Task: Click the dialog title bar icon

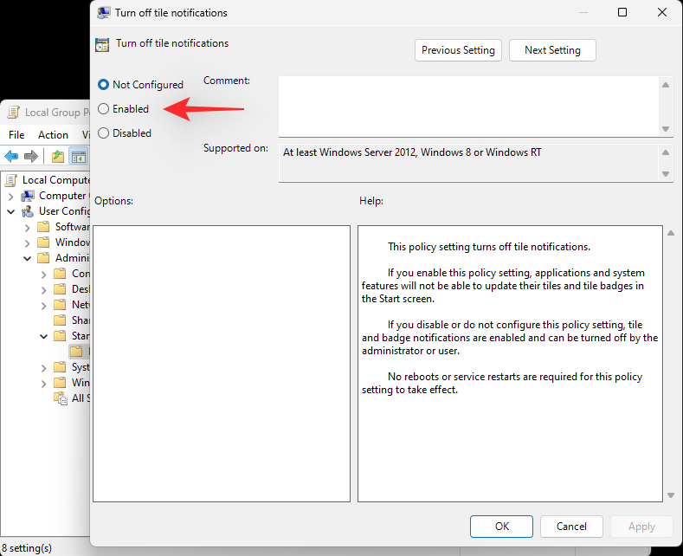Action: click(x=103, y=13)
